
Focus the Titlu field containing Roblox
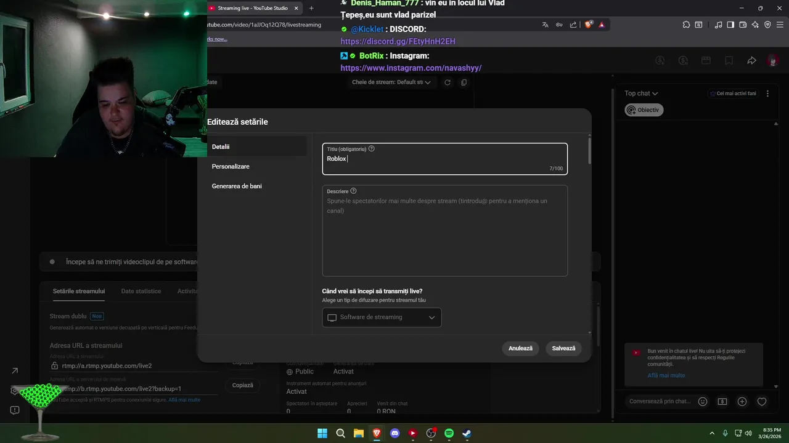coord(444,159)
